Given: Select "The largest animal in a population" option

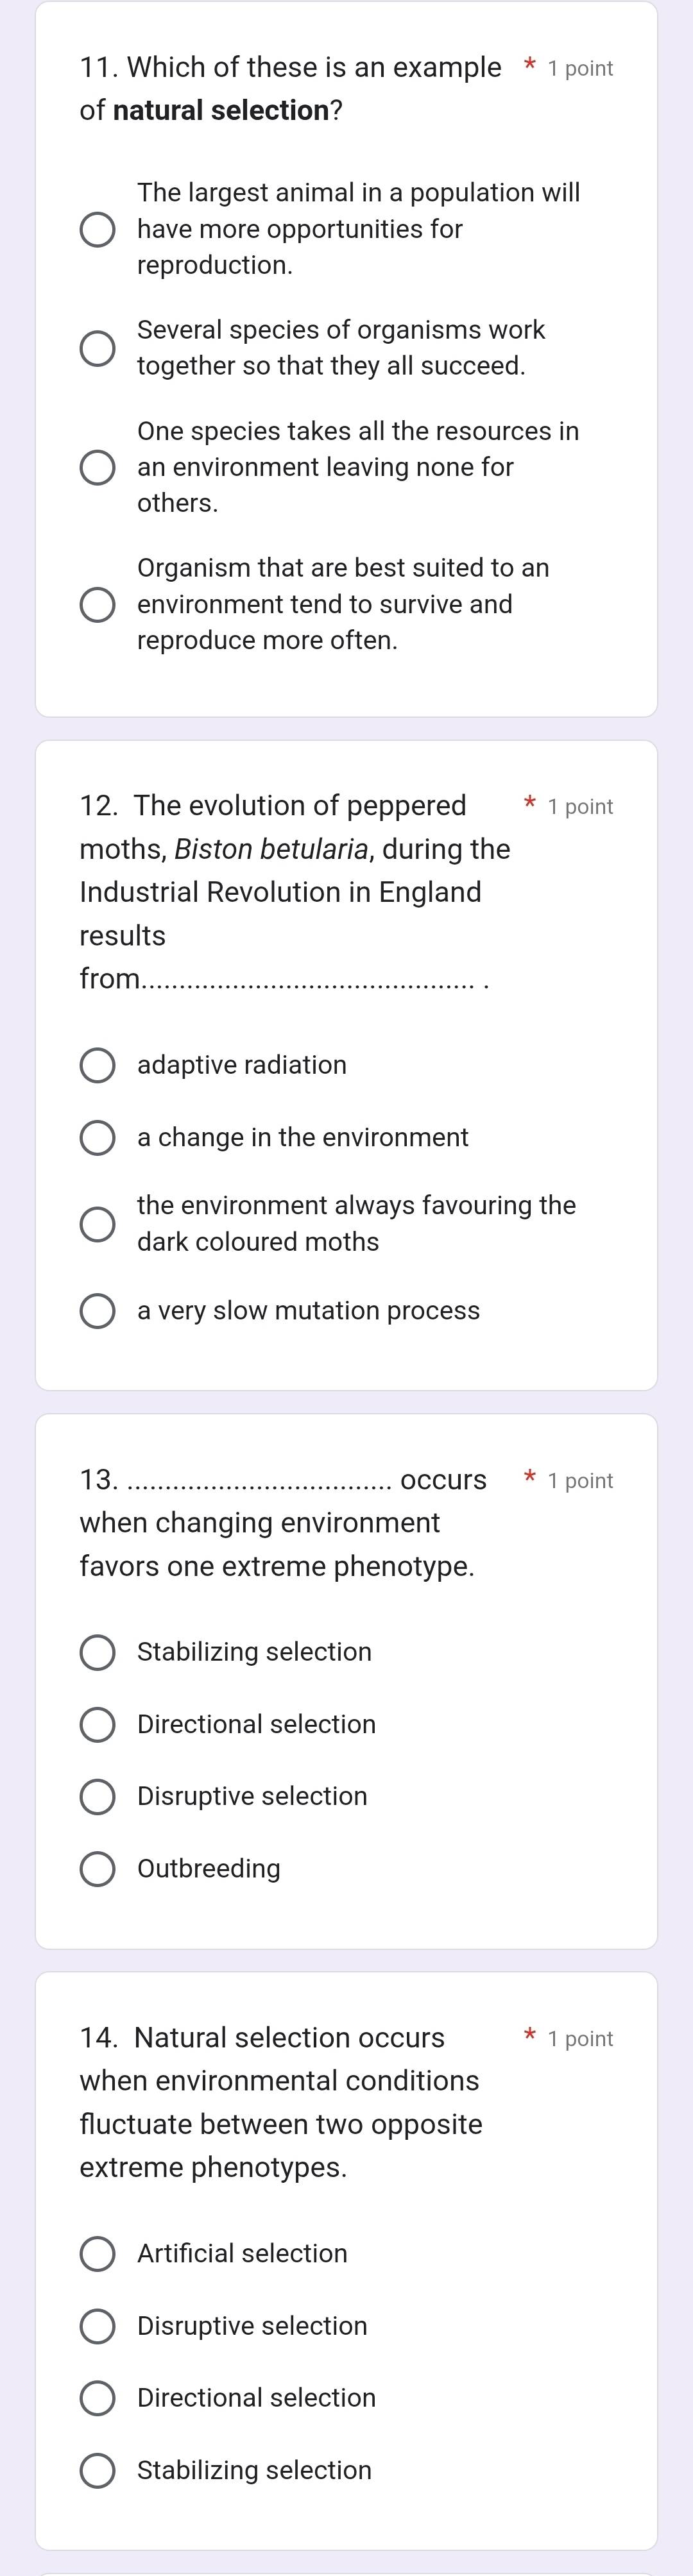Looking at the screenshot, I should (x=98, y=230).
